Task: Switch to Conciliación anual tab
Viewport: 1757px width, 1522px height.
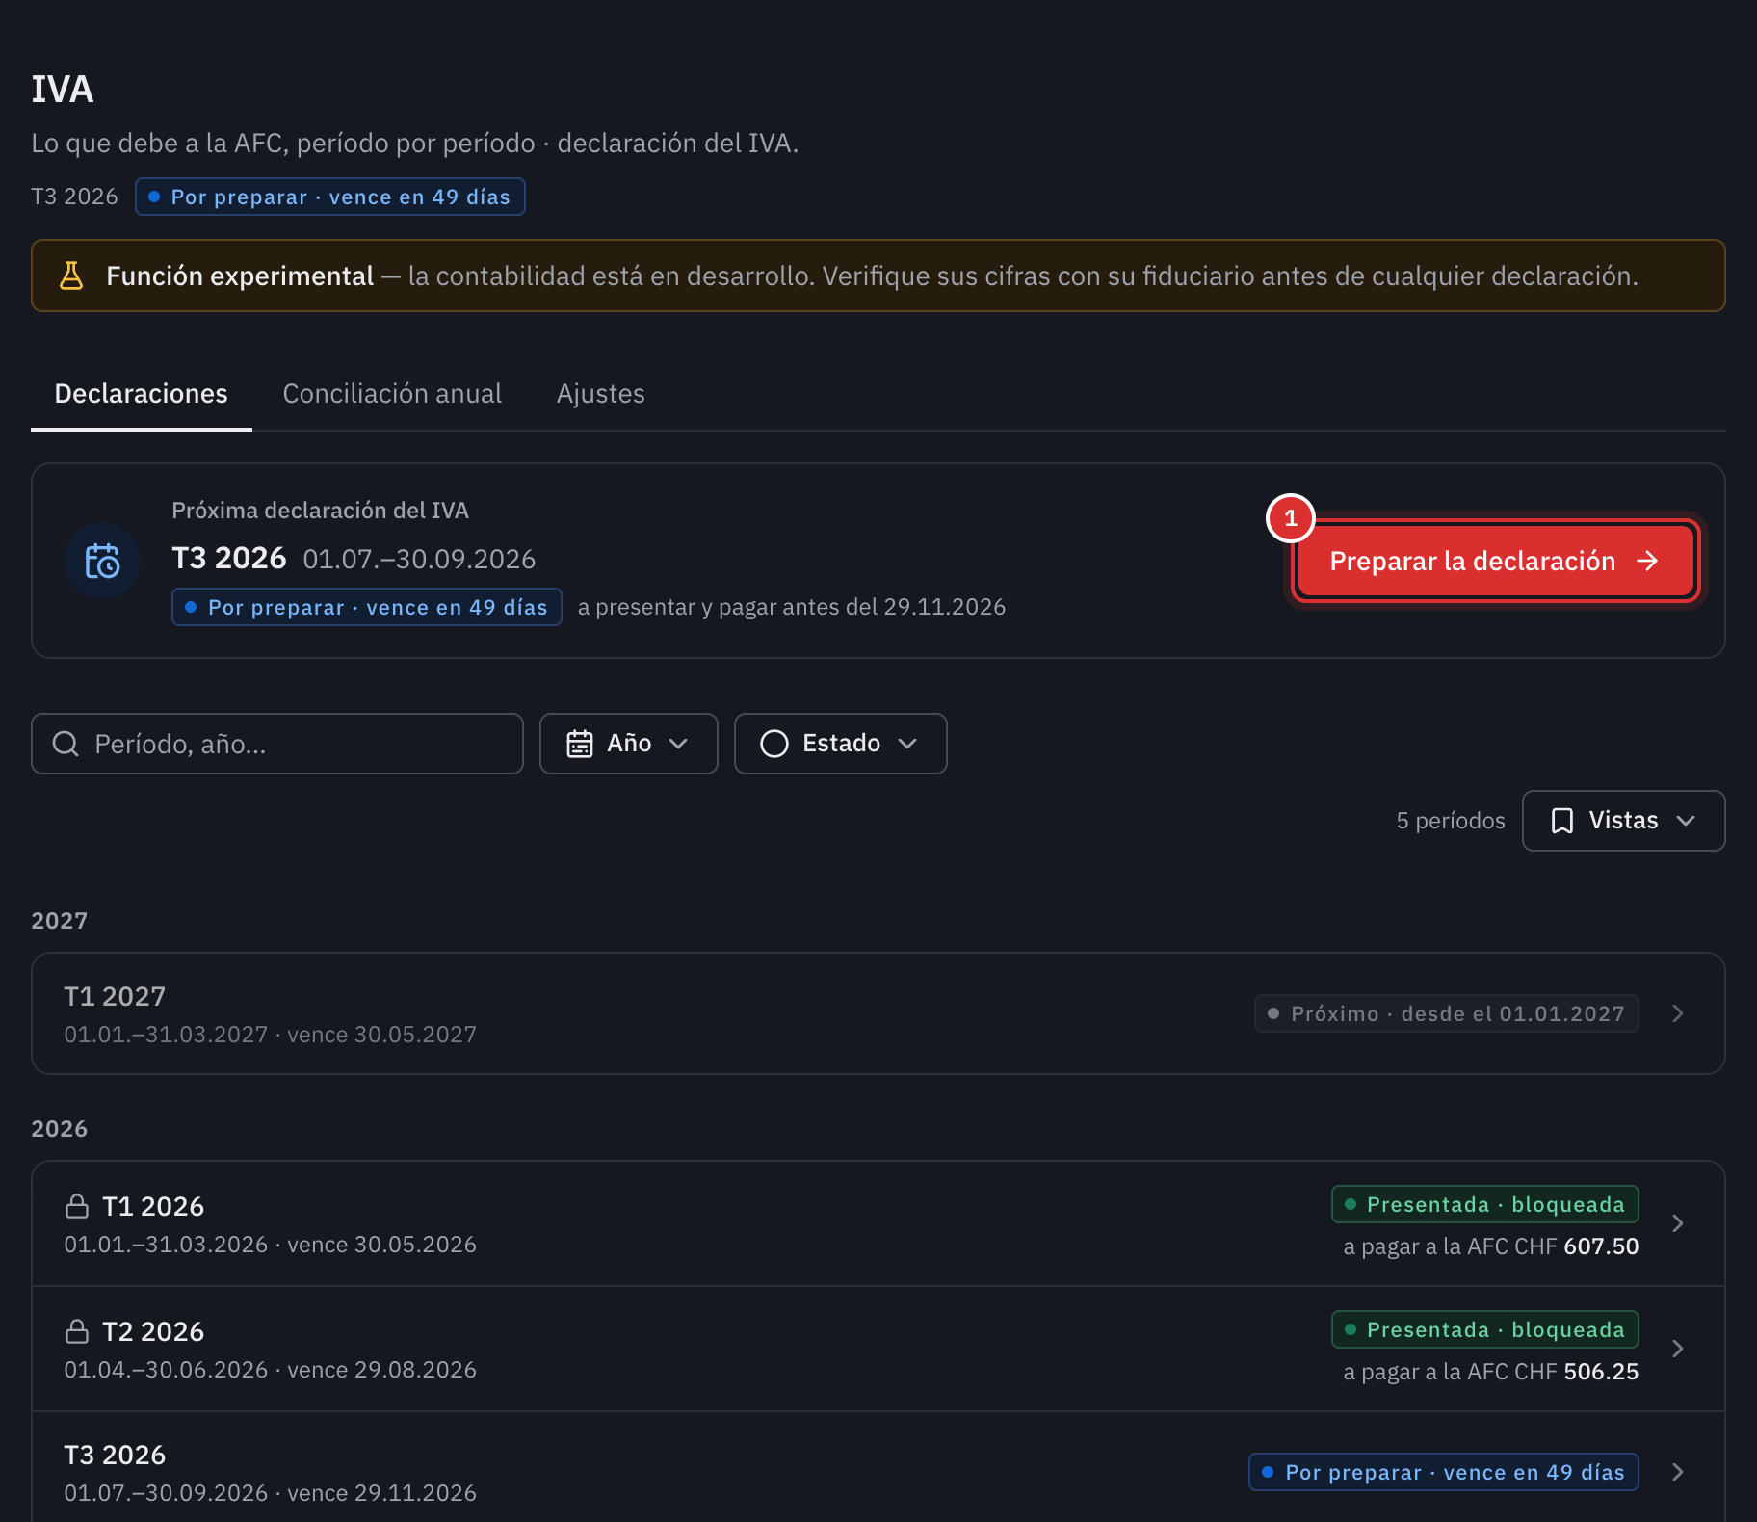Action: tap(392, 394)
